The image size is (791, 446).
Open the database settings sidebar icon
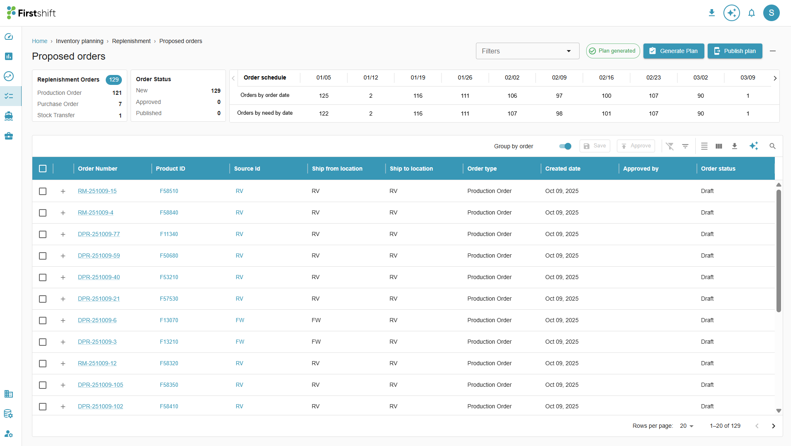9,414
